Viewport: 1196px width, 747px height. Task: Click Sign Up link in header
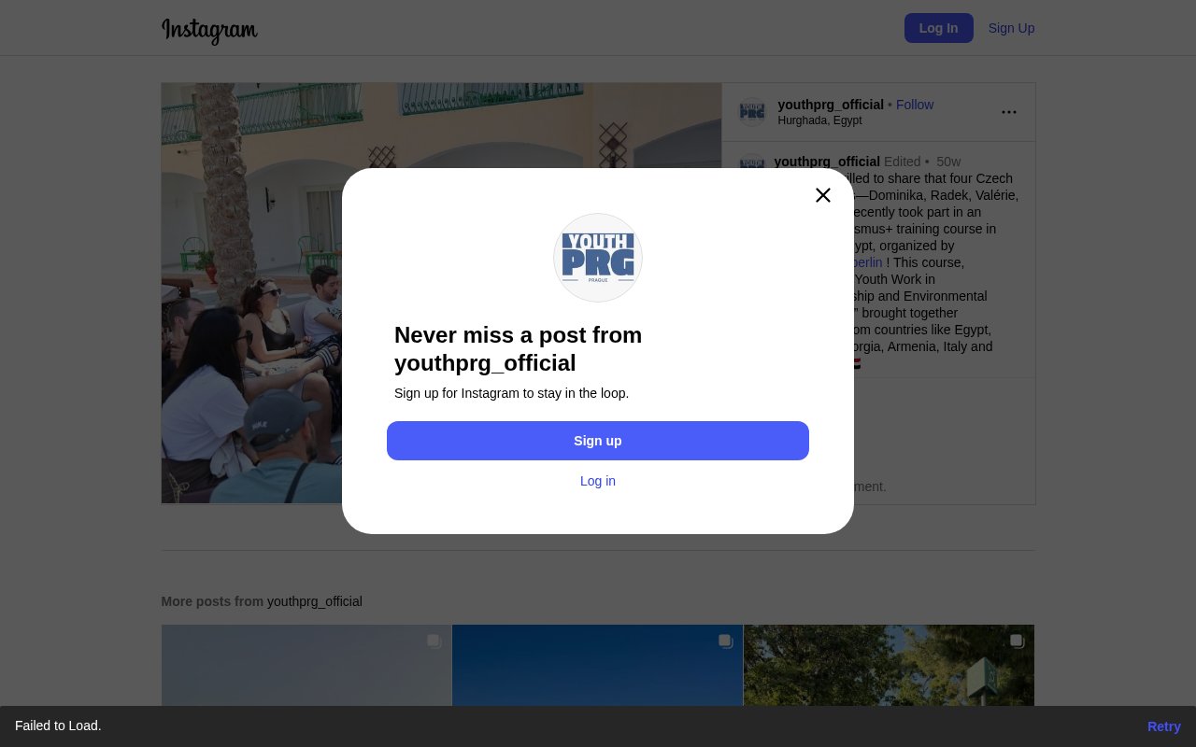coord(1011,28)
